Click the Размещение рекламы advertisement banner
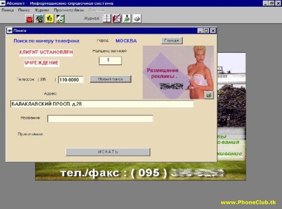This screenshot has height=209, width=282. 178,72
